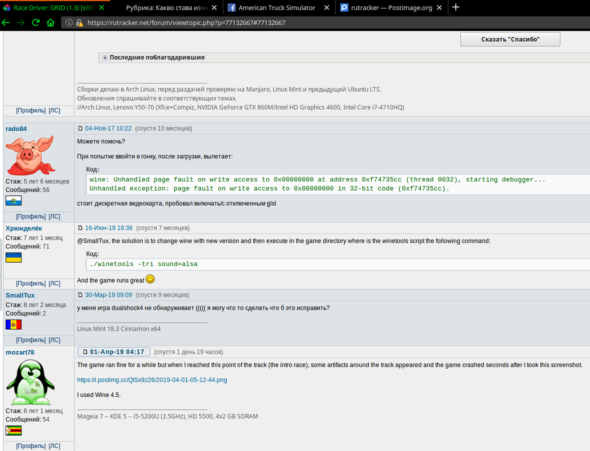The image size is (590, 451).
Task: Open Хрюнделёк's username link
Action: click(x=24, y=228)
